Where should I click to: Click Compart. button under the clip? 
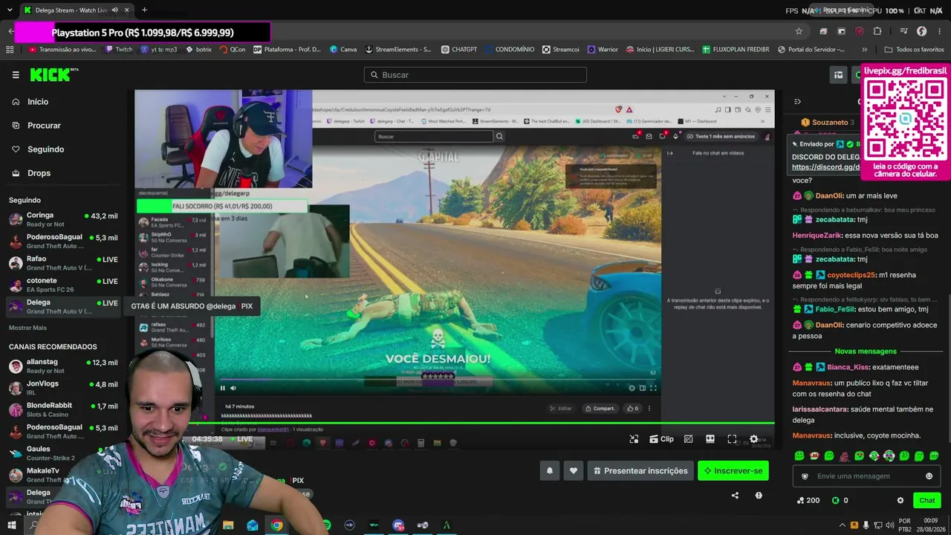[x=600, y=408]
